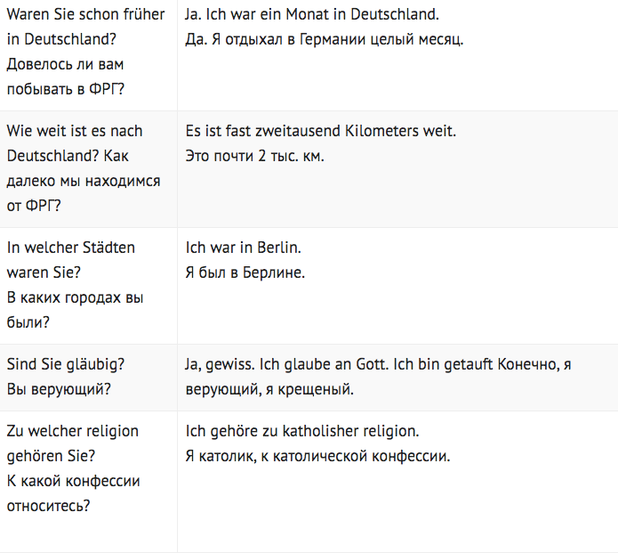Click 'Я католик, к католической конфессии.'
This screenshot has height=553, width=618.
[317, 456]
